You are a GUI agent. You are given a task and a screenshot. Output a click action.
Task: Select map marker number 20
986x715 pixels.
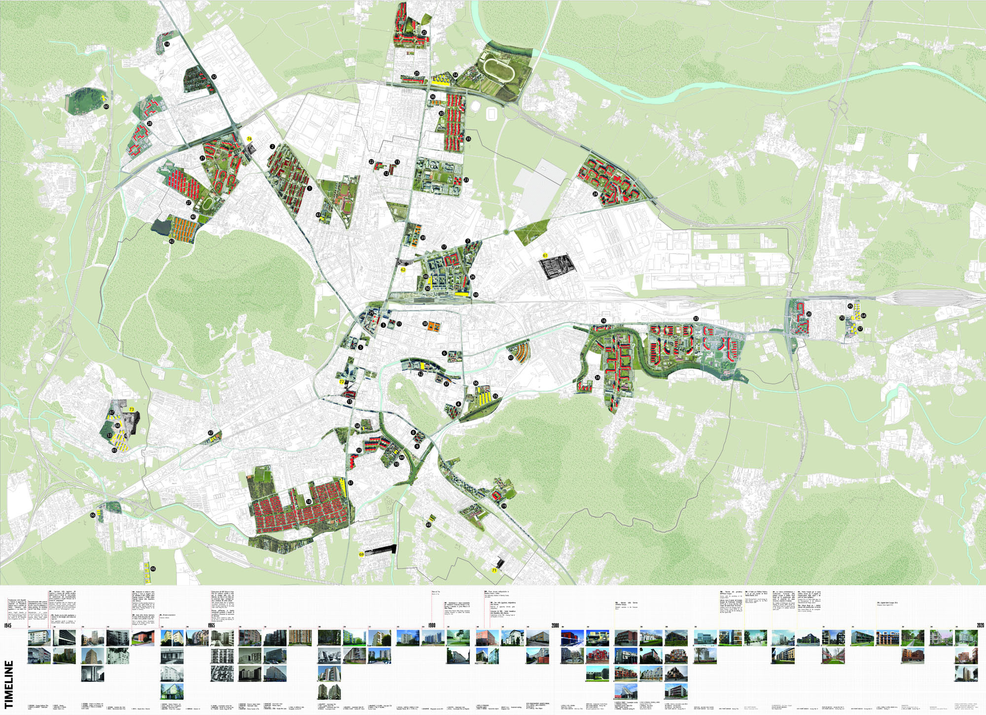click(x=809, y=314)
